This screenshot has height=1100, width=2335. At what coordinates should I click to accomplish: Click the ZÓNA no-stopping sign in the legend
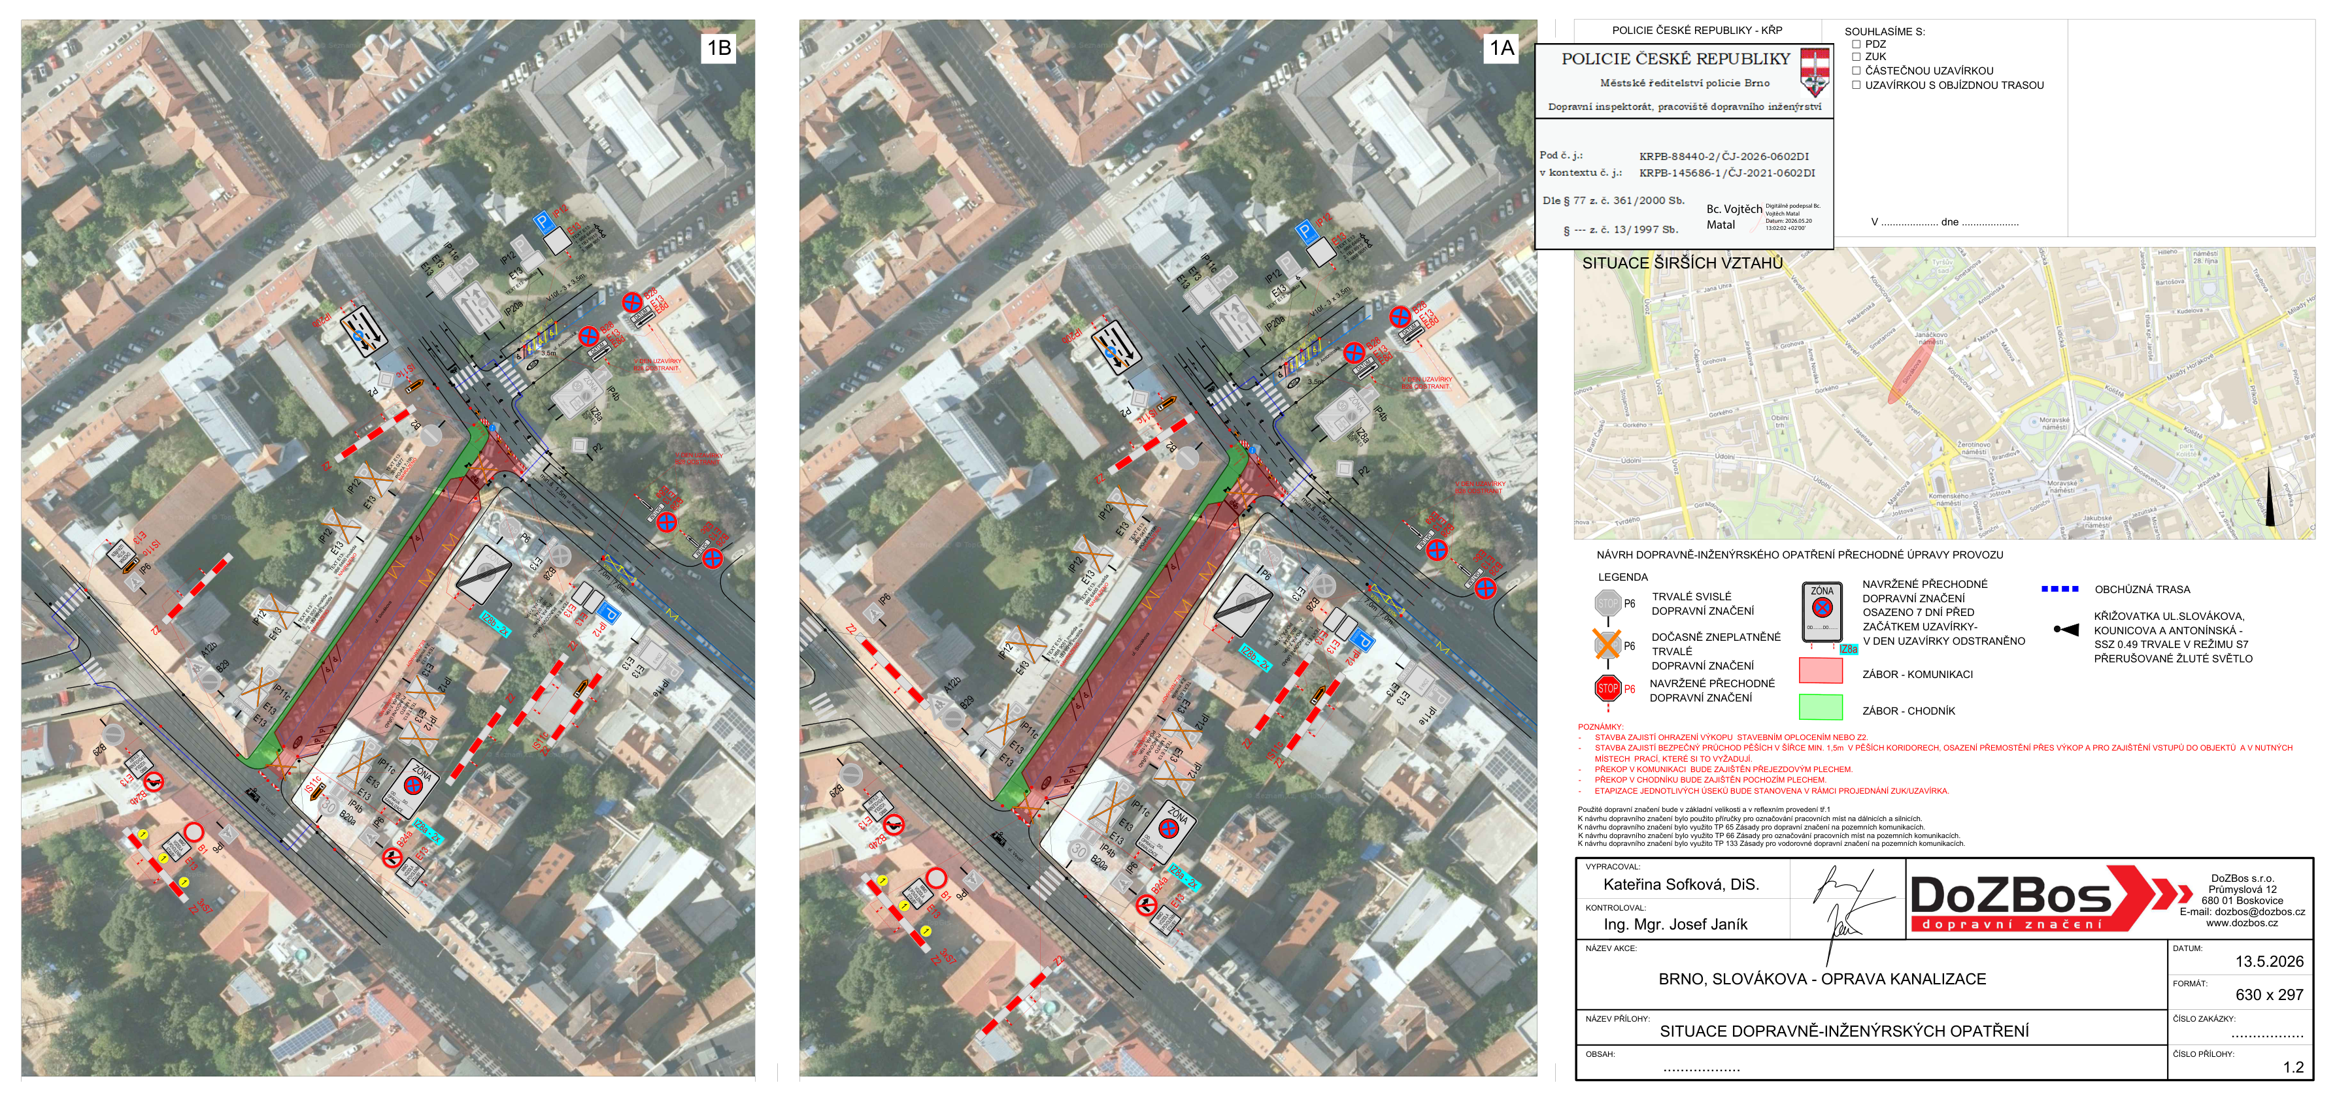tap(1822, 613)
